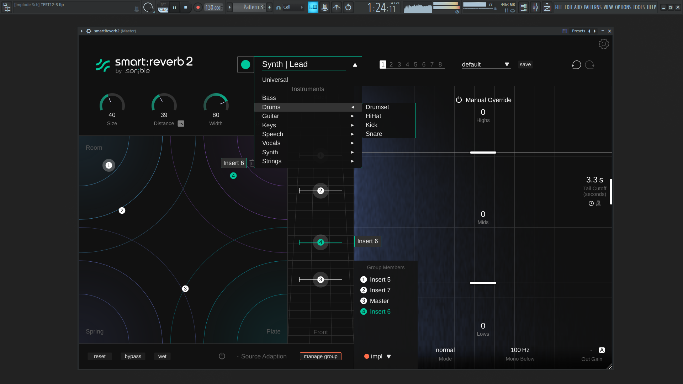Click the save preset button
Image resolution: width=683 pixels, height=384 pixels.
coord(525,64)
